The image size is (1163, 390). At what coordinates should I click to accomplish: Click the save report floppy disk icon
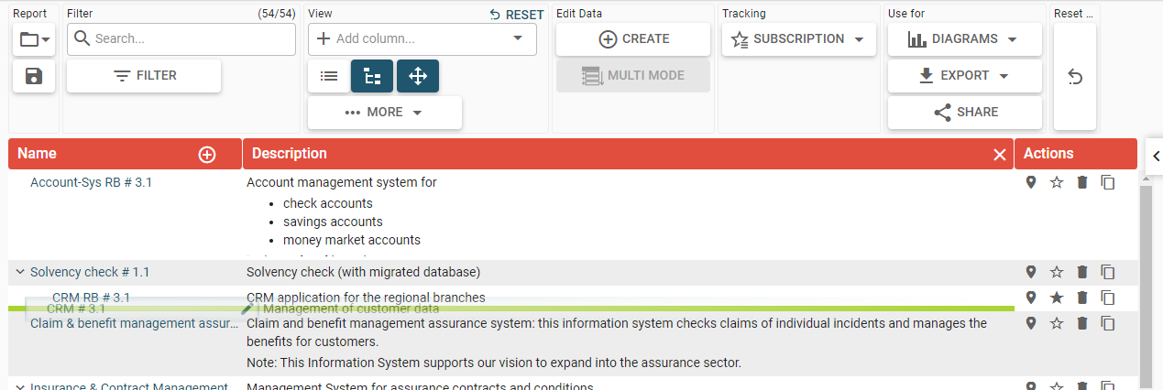34,76
